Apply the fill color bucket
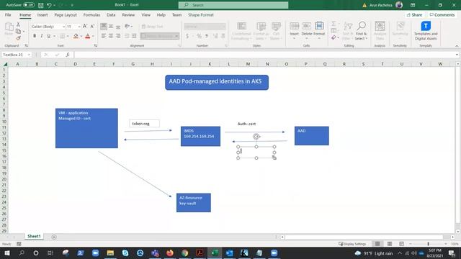The image size is (461, 259). 76,36
